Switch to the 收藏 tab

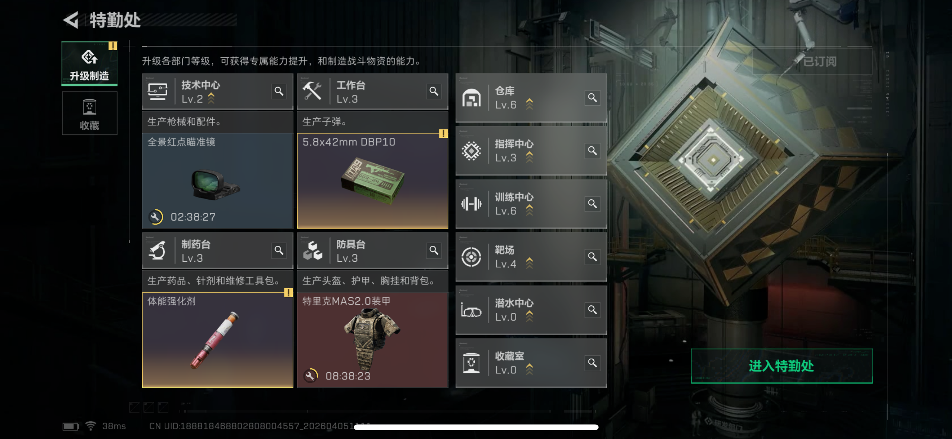click(x=89, y=113)
